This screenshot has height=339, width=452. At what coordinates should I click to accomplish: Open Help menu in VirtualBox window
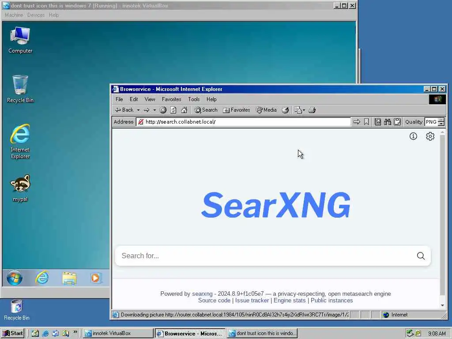tap(54, 15)
